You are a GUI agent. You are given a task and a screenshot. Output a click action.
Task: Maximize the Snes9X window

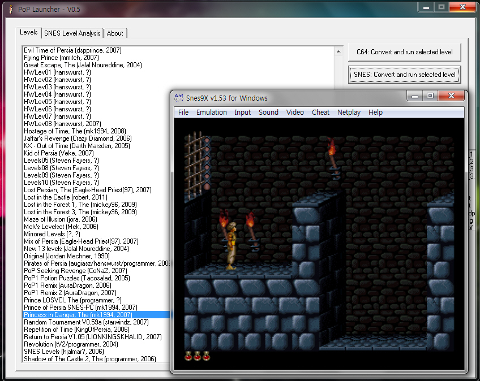coord(430,96)
